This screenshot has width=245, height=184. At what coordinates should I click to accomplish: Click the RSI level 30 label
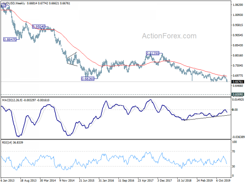pyautogui.click(x=234, y=166)
